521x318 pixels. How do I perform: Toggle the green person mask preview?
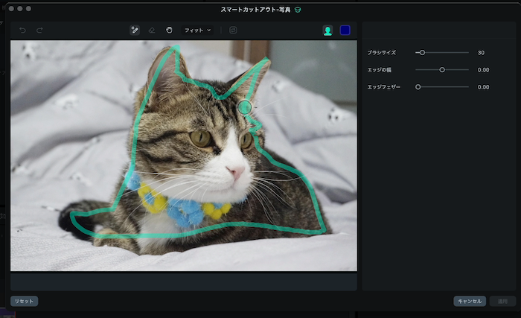point(327,31)
